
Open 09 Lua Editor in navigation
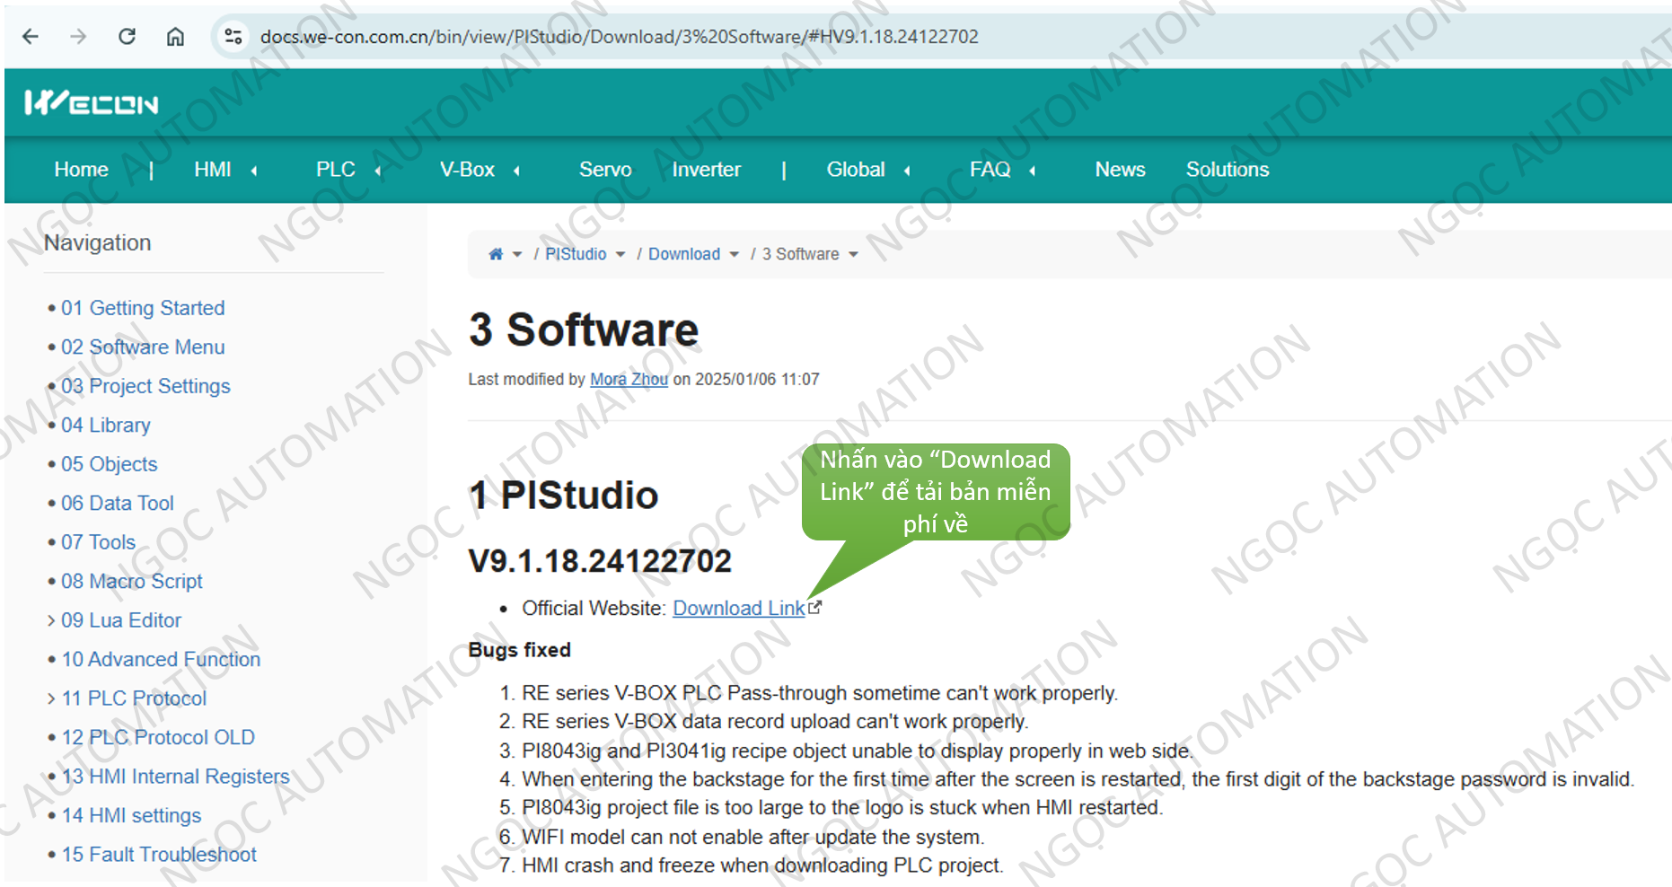(121, 620)
